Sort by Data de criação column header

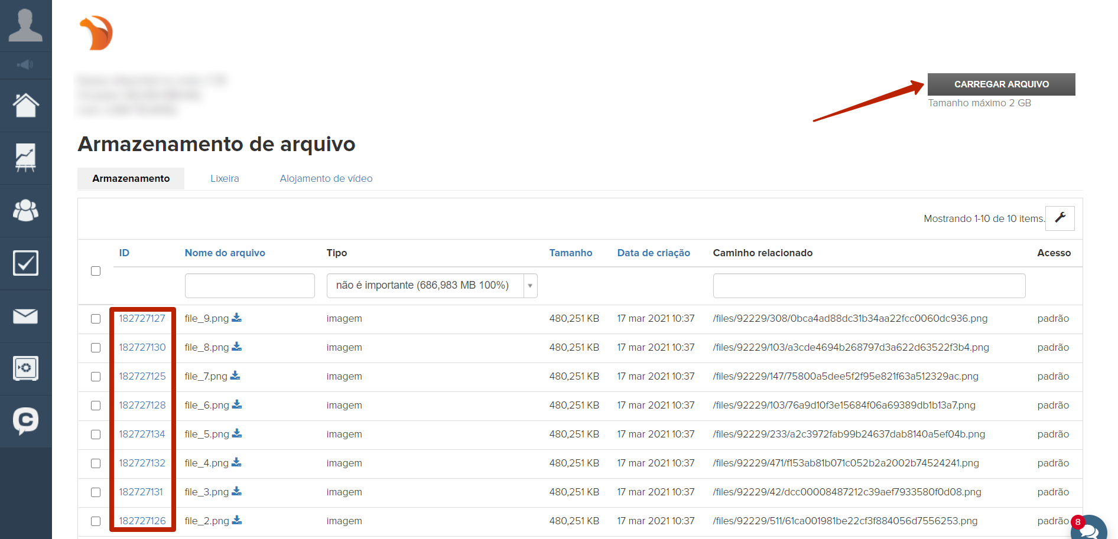[x=653, y=253]
